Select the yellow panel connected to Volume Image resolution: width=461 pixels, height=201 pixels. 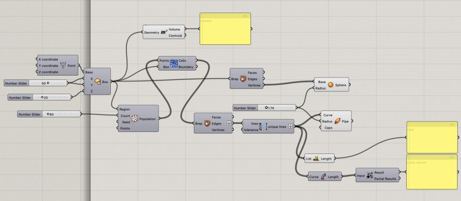point(225,28)
